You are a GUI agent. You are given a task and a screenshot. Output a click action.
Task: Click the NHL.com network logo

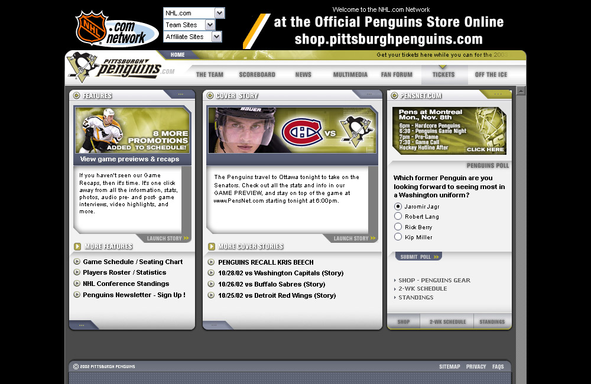coord(116,28)
